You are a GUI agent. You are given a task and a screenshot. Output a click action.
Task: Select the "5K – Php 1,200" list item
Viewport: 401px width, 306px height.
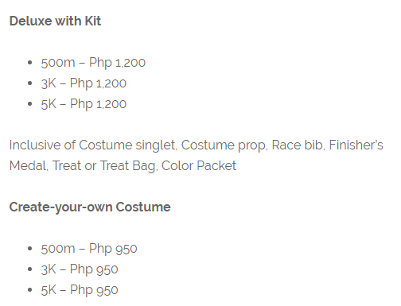(x=84, y=104)
